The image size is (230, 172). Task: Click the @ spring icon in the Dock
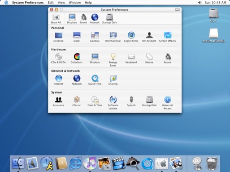(x=197, y=164)
